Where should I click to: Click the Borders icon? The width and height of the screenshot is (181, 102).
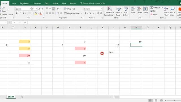coord(29,13)
